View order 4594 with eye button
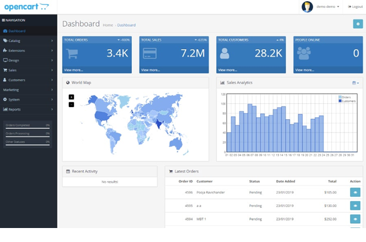Screen dimensions: 366x242 (x=355, y=219)
